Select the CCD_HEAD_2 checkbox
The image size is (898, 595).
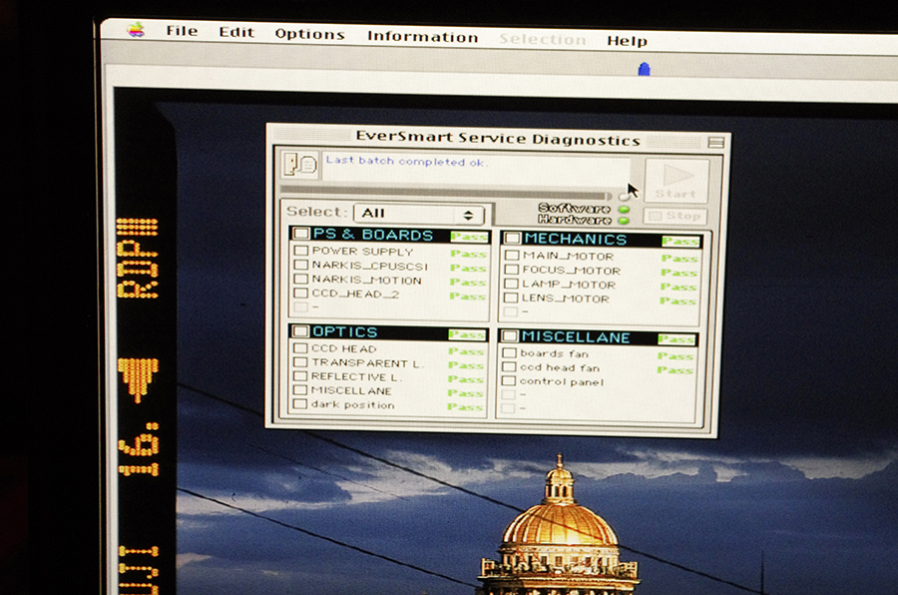300,293
